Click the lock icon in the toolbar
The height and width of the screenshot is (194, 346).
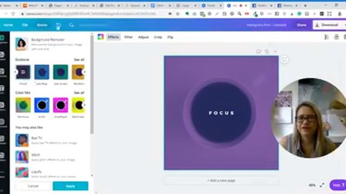(x=336, y=37)
